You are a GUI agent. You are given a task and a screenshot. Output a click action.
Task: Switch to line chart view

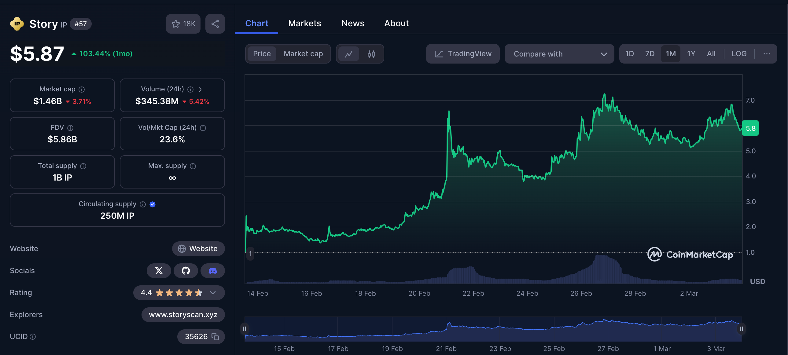click(349, 54)
